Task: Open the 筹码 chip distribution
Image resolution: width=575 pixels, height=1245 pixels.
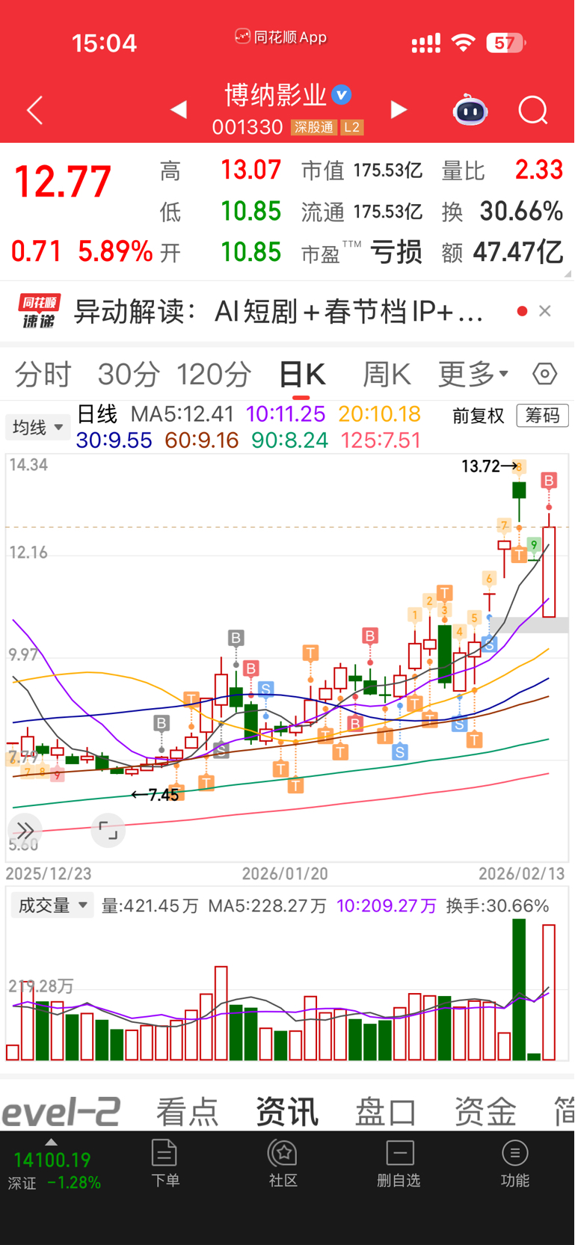Action: 542,415
